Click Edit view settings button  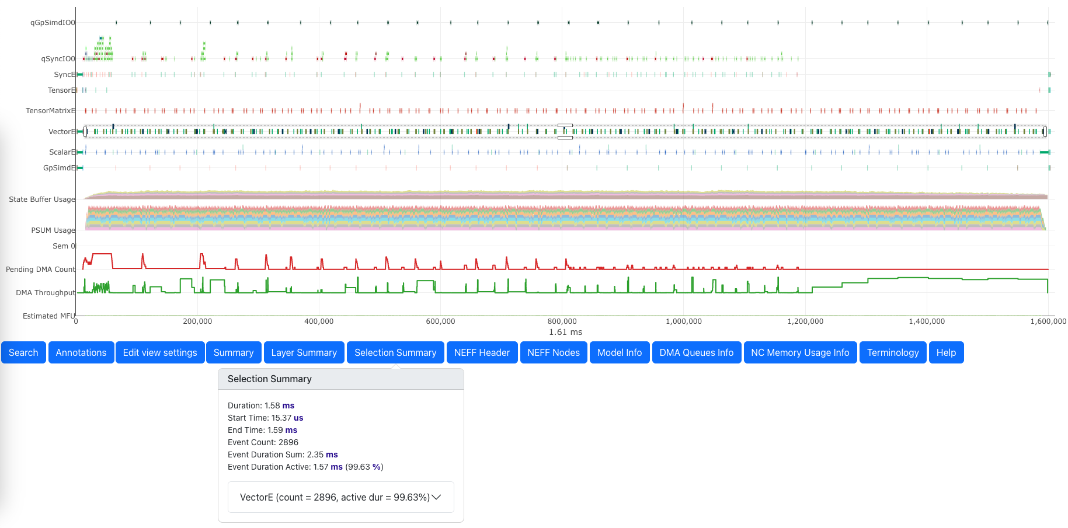(x=160, y=352)
